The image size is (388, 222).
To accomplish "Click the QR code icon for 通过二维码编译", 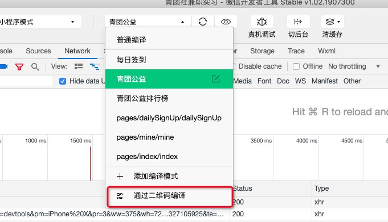I will [120, 196].
